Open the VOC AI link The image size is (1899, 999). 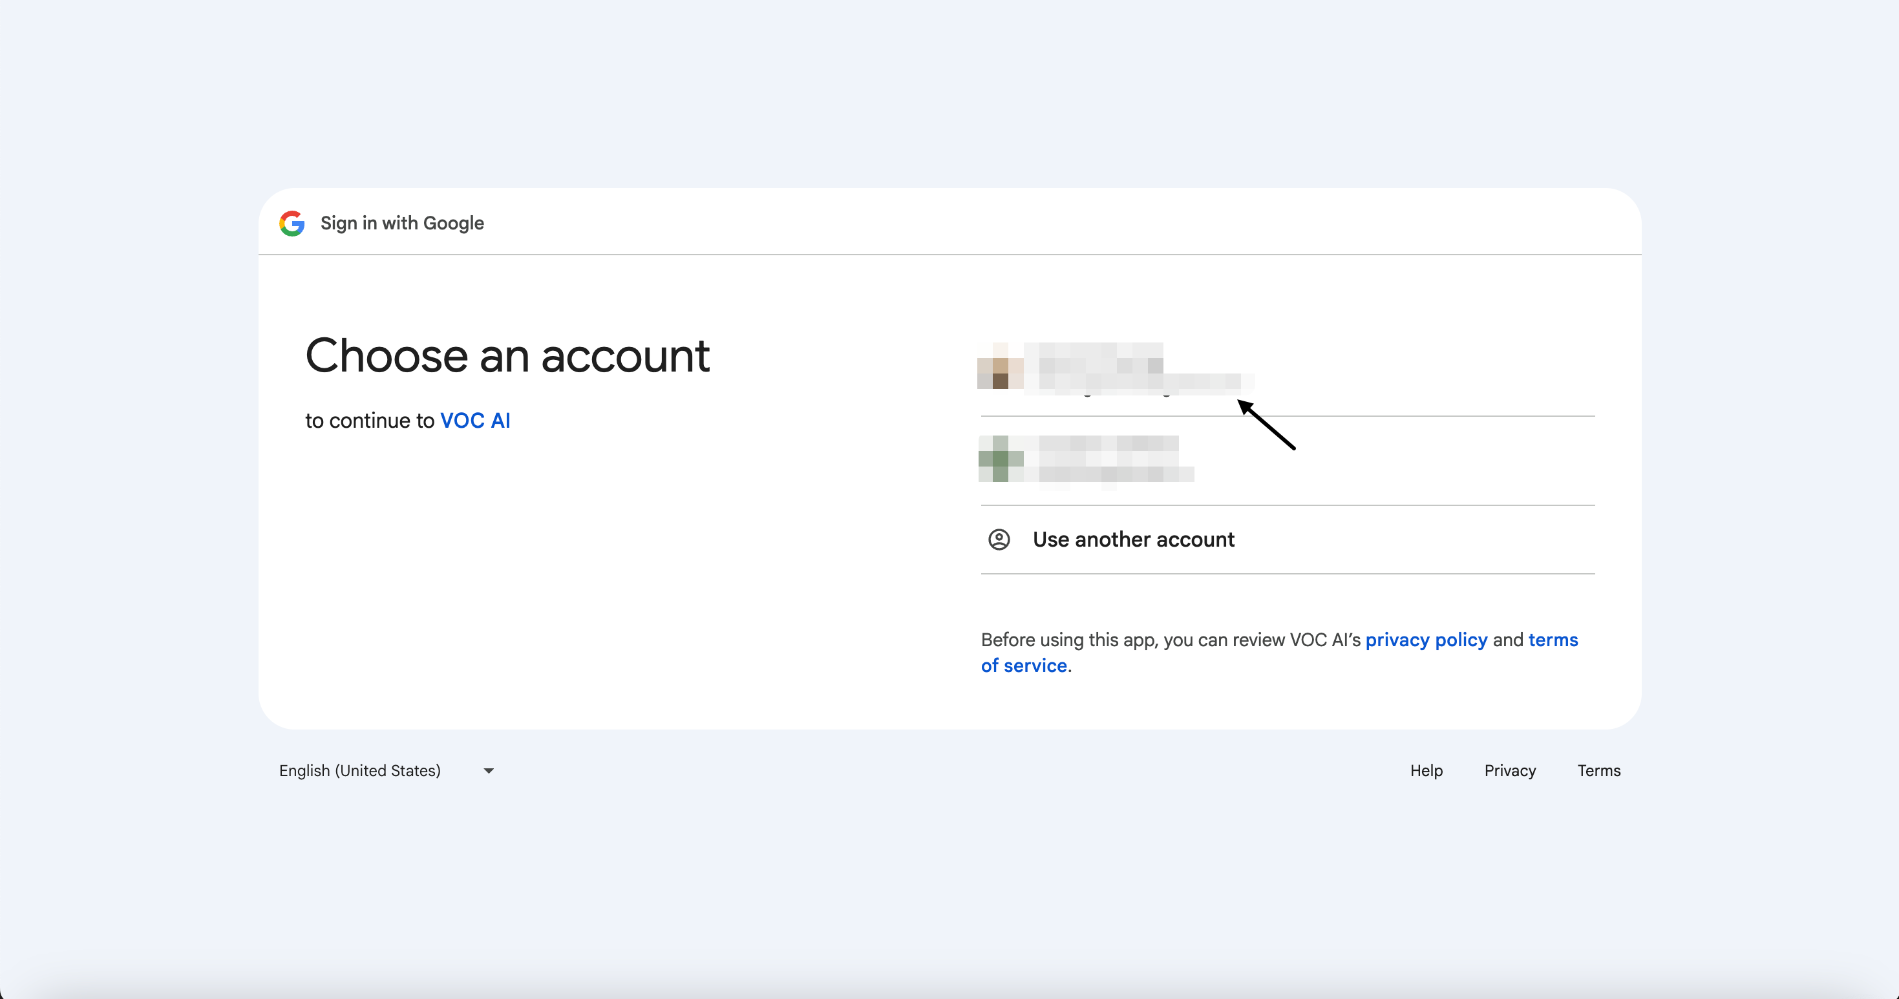(474, 421)
